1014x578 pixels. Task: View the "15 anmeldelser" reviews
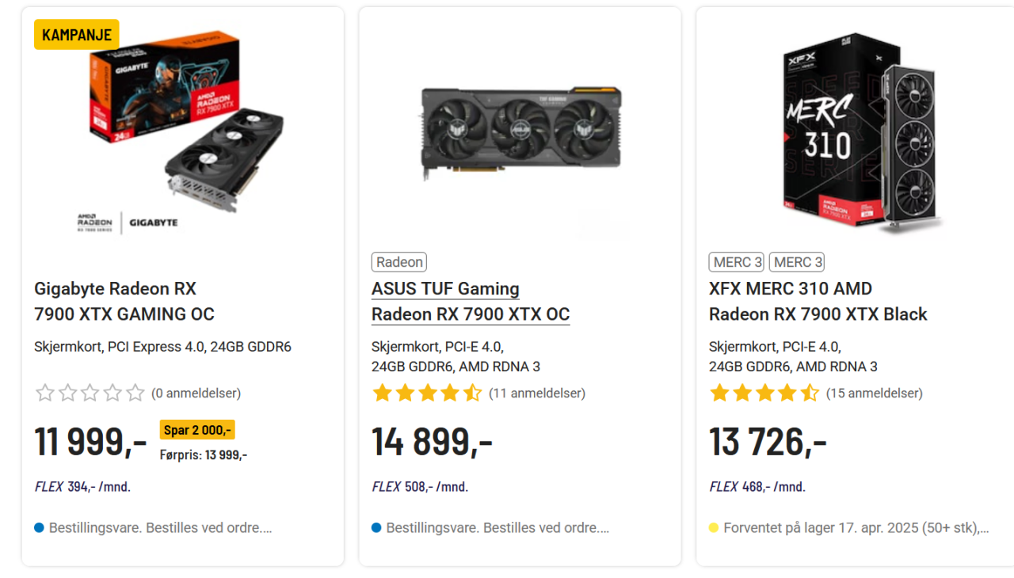coord(874,393)
